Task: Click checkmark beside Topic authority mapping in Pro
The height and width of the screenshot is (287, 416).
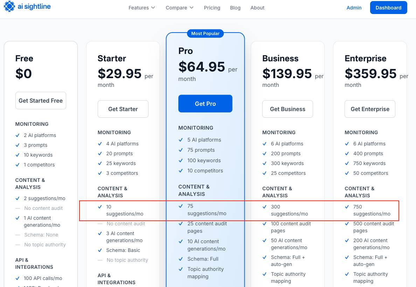Action: point(181,269)
